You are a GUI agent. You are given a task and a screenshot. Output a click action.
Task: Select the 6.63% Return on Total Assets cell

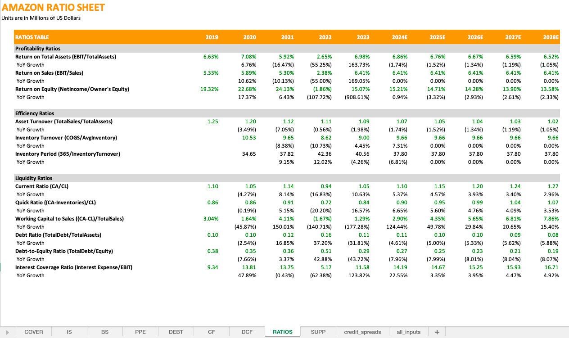[x=211, y=57]
